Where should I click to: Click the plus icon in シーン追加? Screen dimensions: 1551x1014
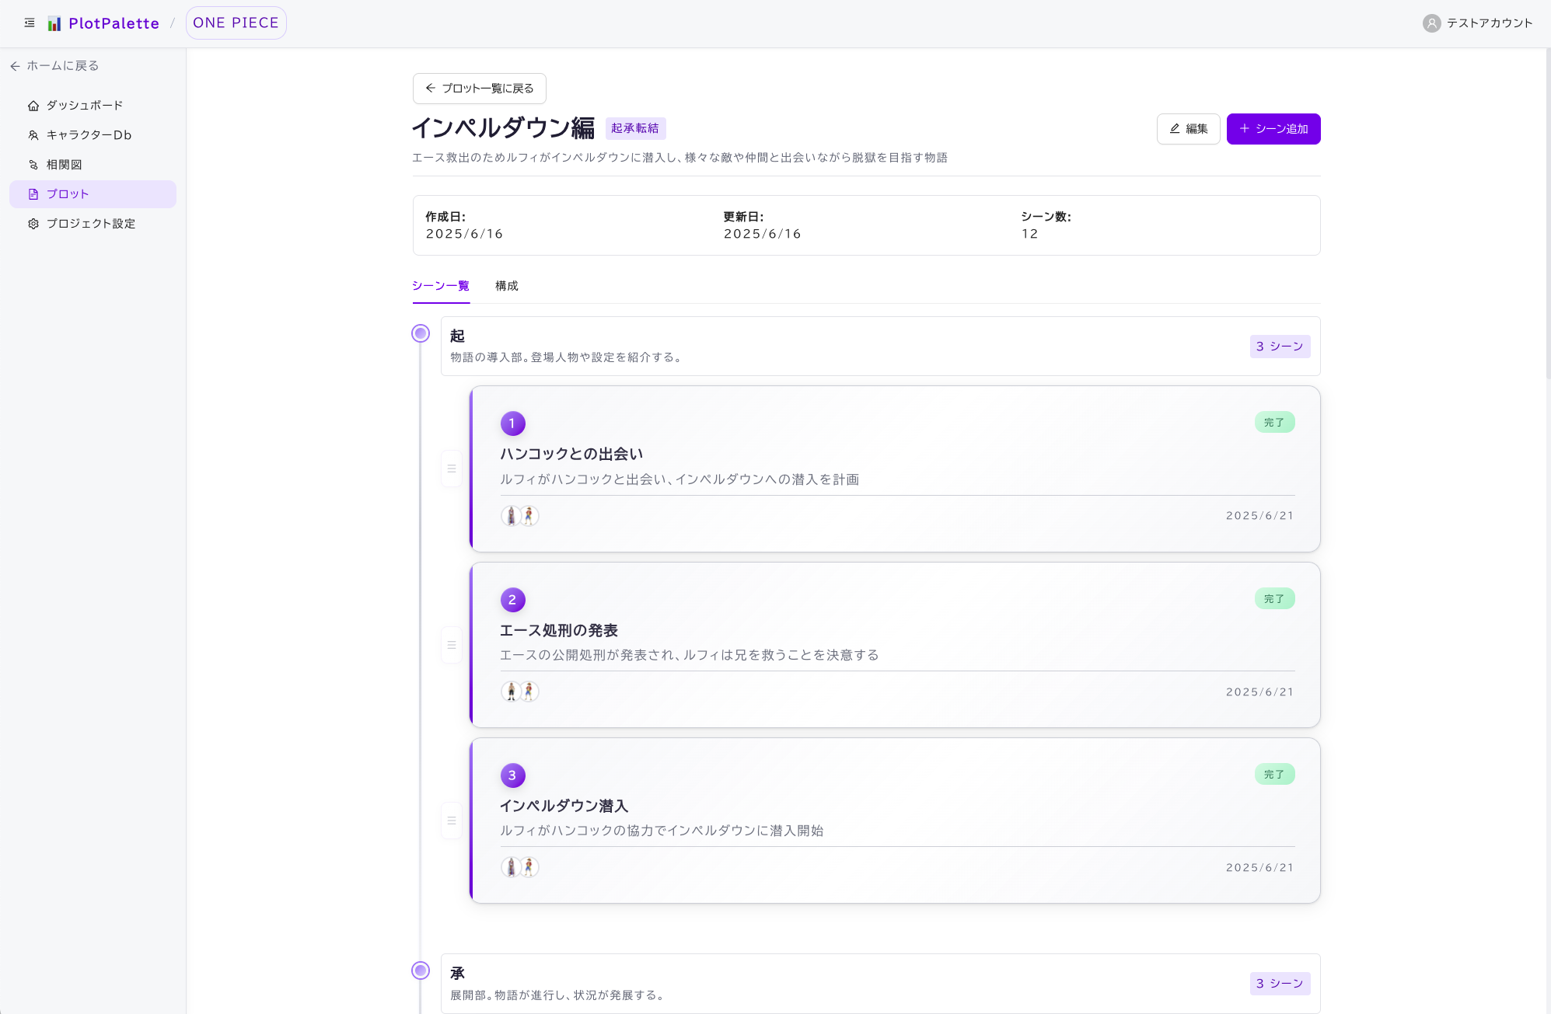point(1245,129)
